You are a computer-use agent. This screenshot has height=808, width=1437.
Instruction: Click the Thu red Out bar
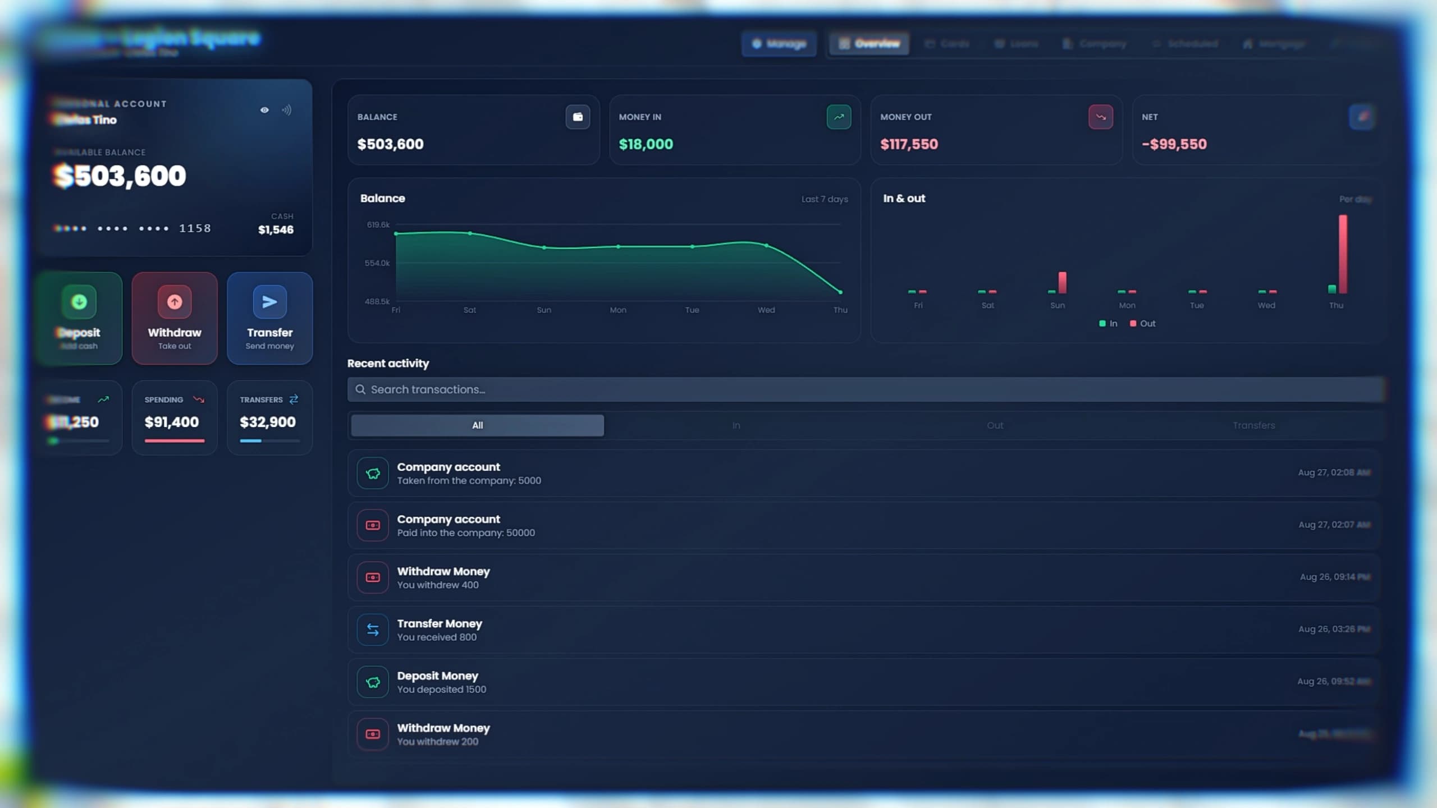click(1343, 254)
